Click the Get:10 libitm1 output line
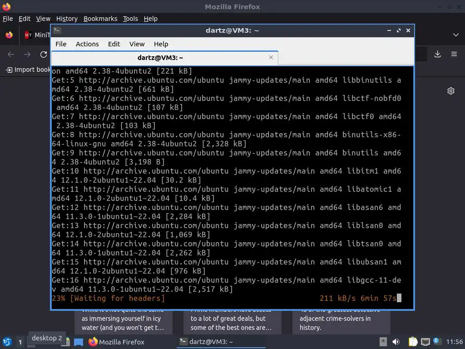 pos(226,175)
